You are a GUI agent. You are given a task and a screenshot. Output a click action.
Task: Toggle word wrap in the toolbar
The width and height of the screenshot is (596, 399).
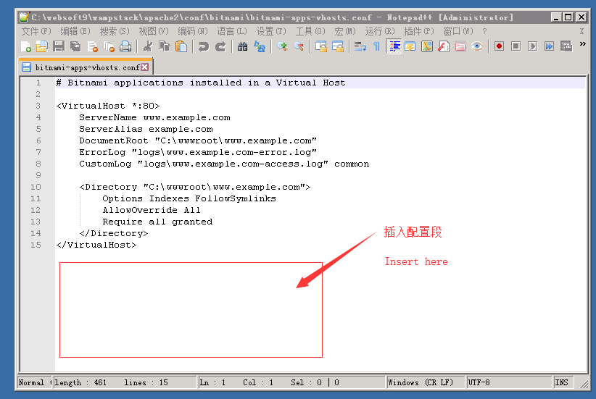(360, 46)
